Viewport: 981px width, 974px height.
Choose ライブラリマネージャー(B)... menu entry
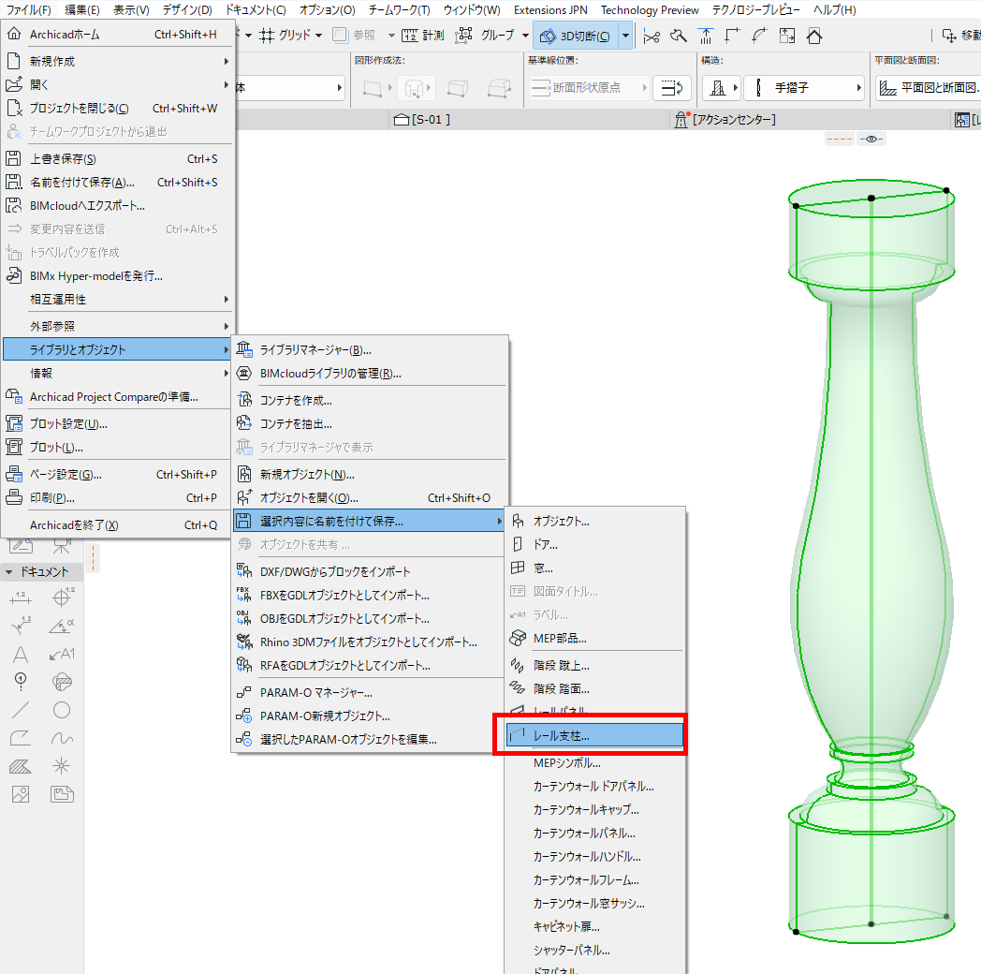[369, 350]
